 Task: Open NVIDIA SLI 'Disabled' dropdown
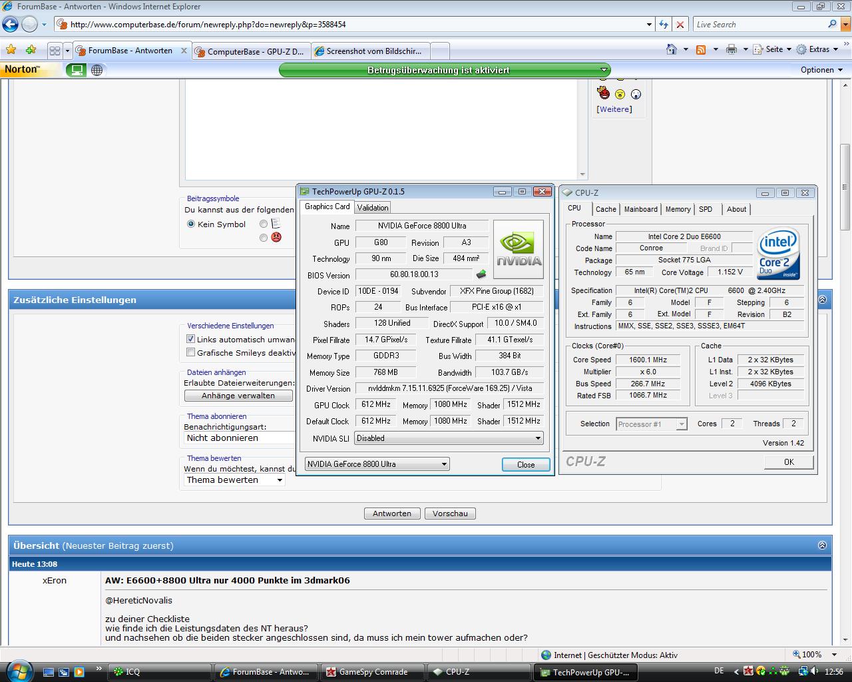[x=449, y=438]
